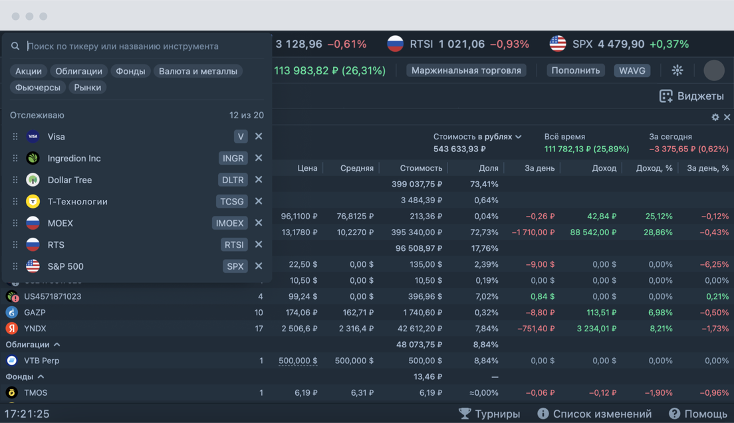Sort by the Цена column header
Viewport: 734px width, 423px height.
point(307,168)
